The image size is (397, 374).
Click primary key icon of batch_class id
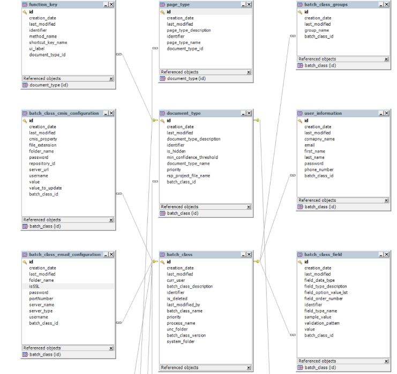162,262
